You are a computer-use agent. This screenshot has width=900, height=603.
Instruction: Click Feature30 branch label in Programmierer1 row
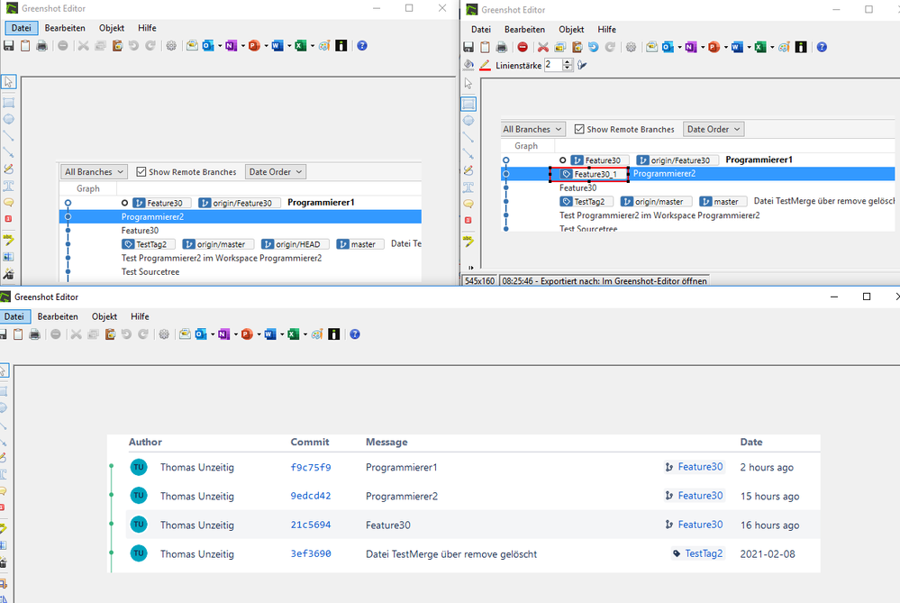click(x=694, y=467)
